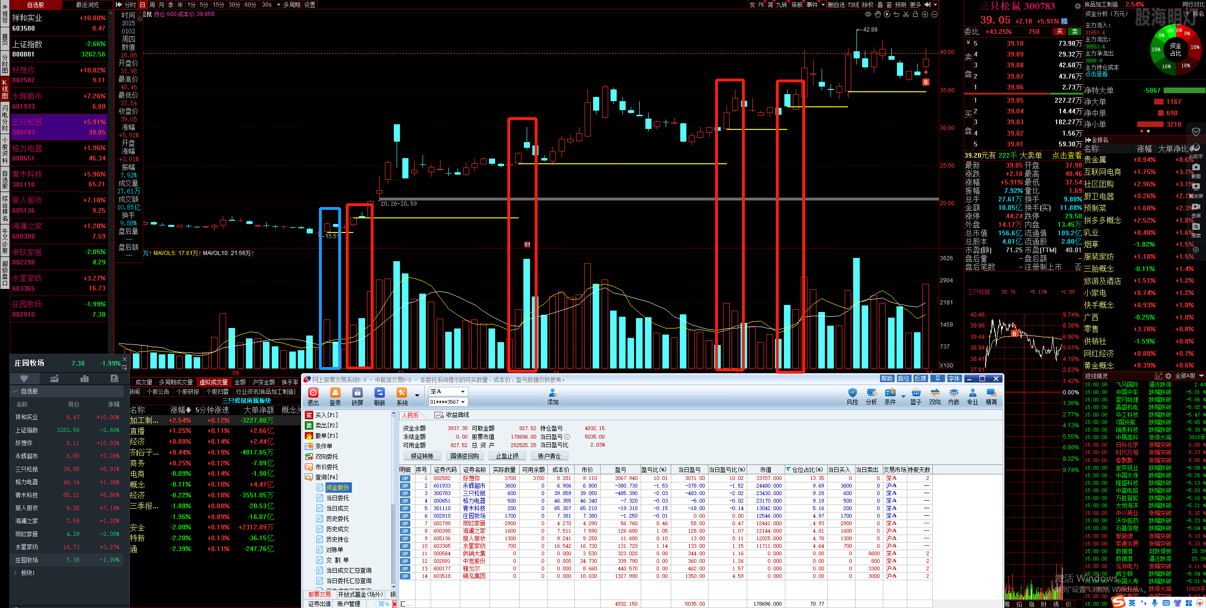Viewport: 1206px width, 608px height.
Task: Open 买入[F1] in trading menu tree
Action: pyautogui.click(x=322, y=415)
